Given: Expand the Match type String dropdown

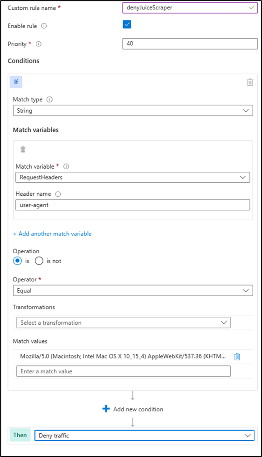Looking at the screenshot, I should 133,110.
